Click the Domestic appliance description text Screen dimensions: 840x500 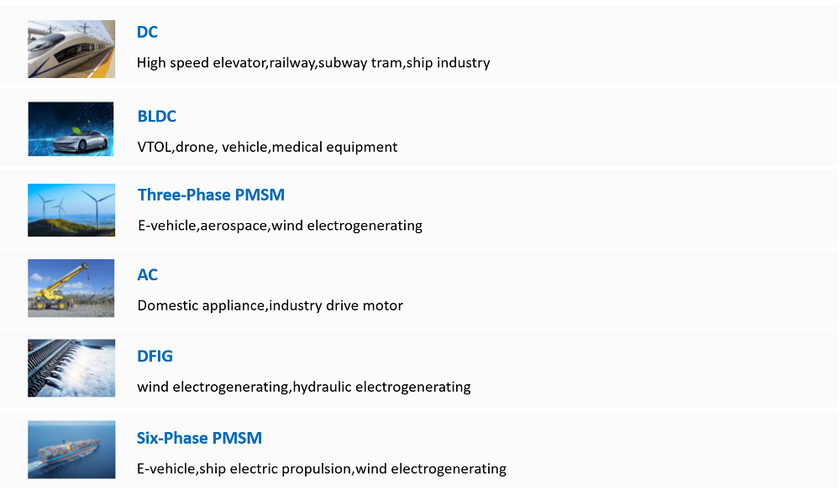[270, 305]
